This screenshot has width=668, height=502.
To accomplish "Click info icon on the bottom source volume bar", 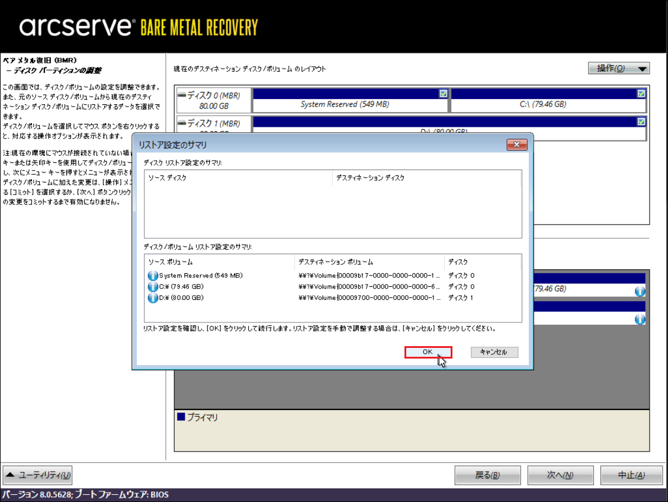I will coord(640,319).
